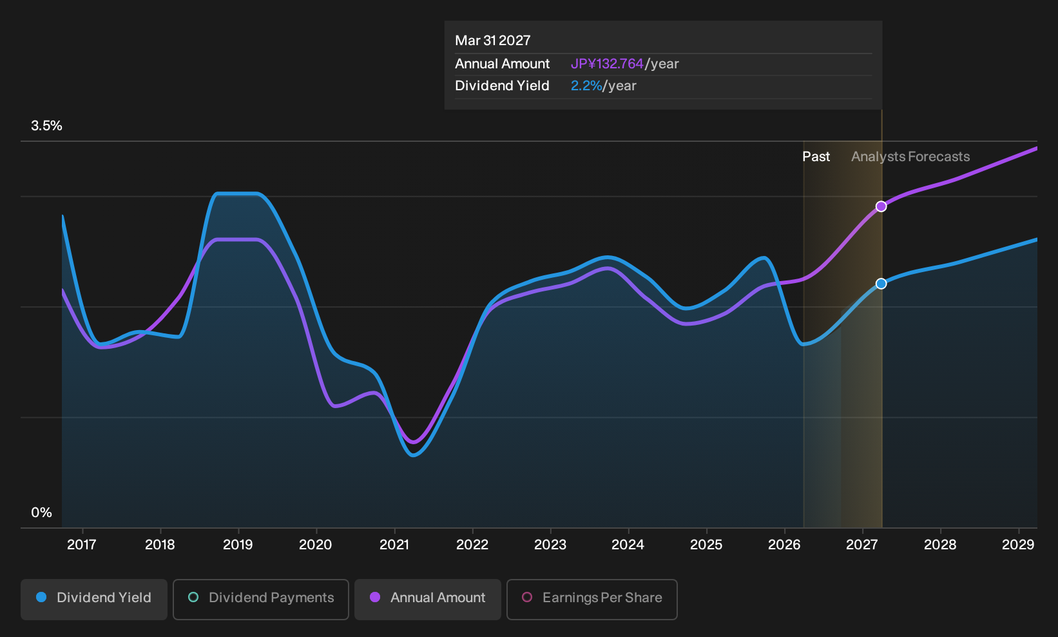Image resolution: width=1058 pixels, height=637 pixels.
Task: Click the blue Dividend Yield legend dot
Action: (41, 597)
